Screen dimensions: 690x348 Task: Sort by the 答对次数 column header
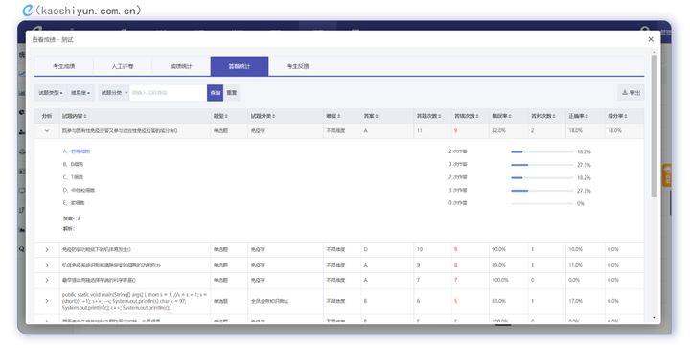click(x=542, y=116)
